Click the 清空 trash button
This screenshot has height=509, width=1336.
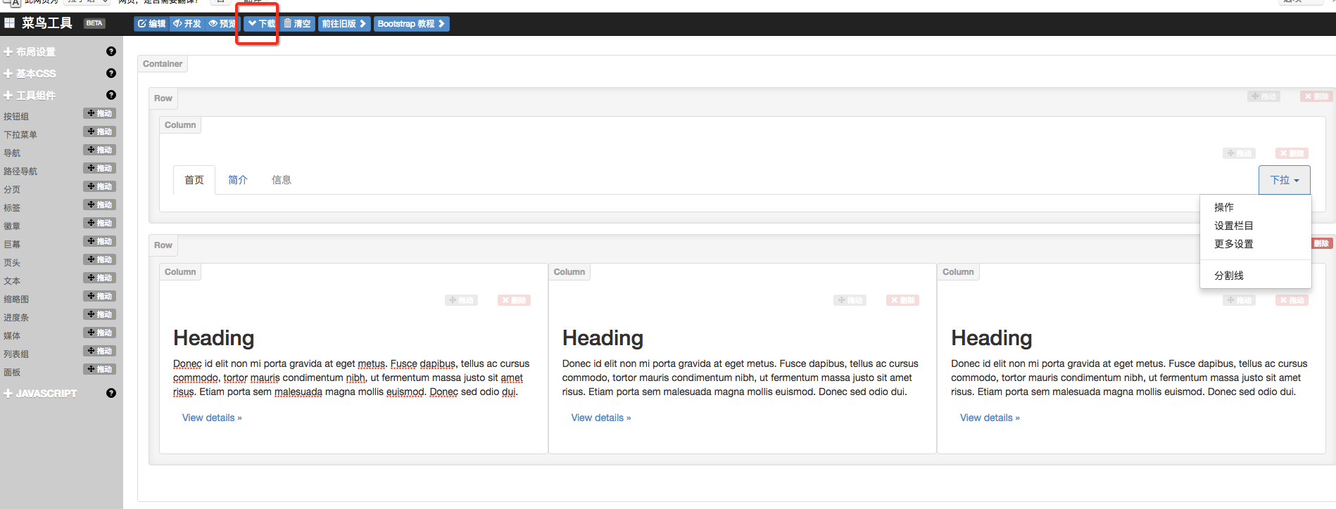297,24
